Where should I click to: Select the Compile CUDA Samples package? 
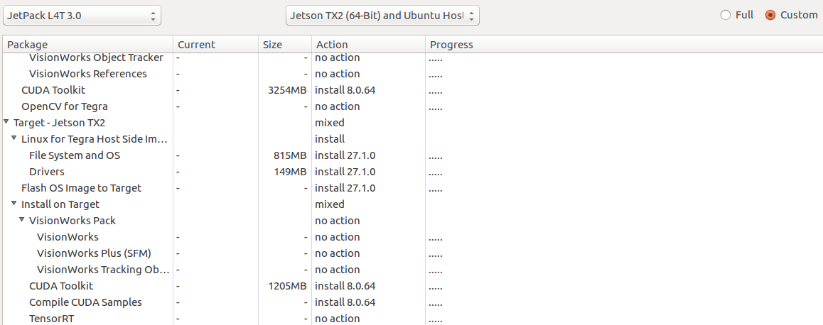point(85,302)
